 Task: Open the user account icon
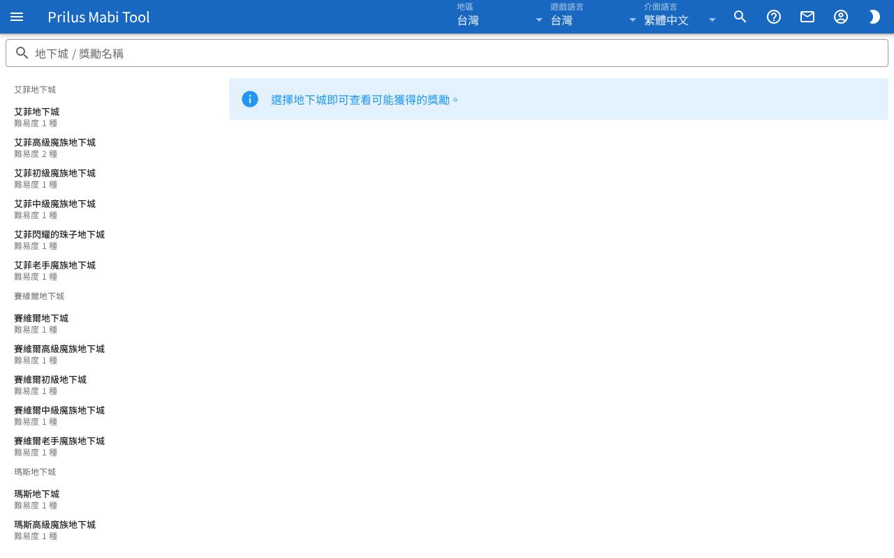click(841, 17)
